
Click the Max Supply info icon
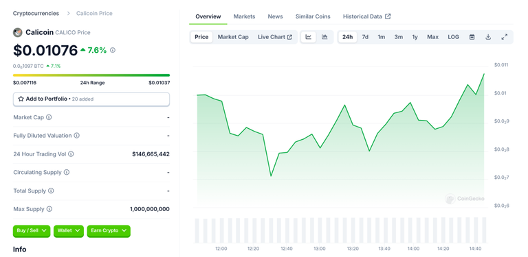[49, 209]
